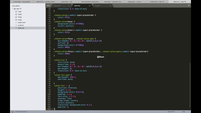Switch to index.html contact_theme window tab

(45, 2)
